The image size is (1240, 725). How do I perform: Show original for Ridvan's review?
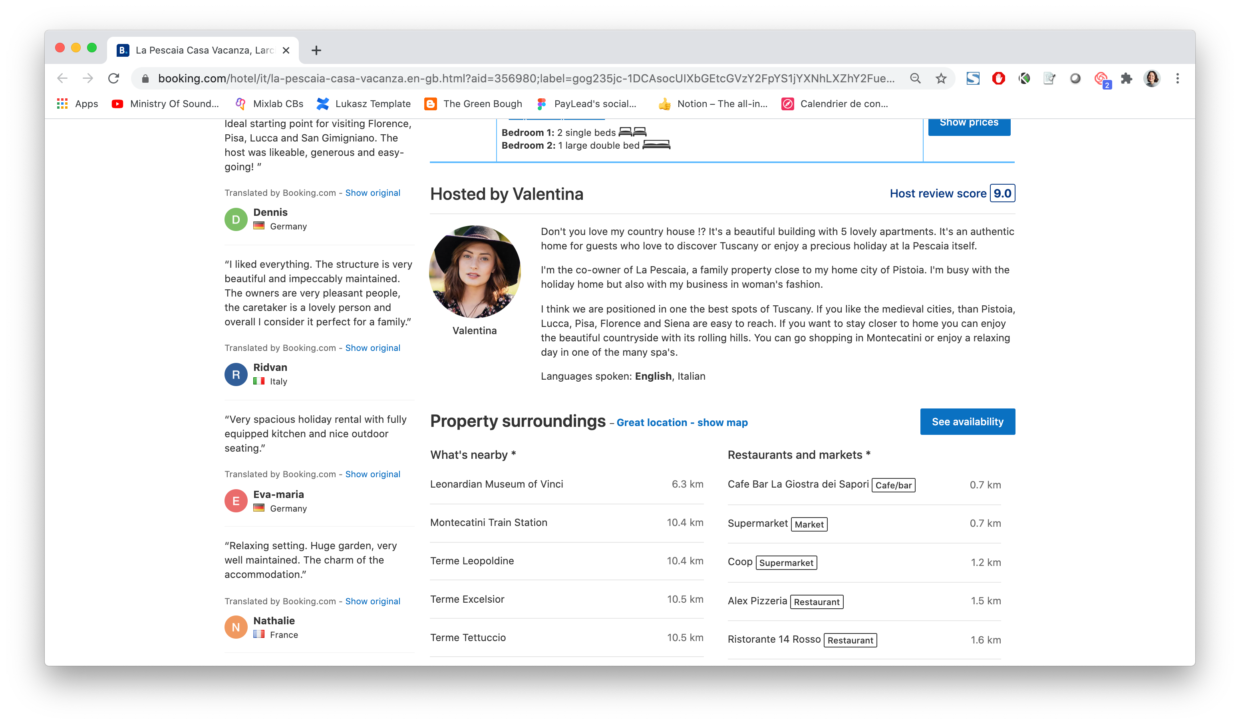pos(372,348)
